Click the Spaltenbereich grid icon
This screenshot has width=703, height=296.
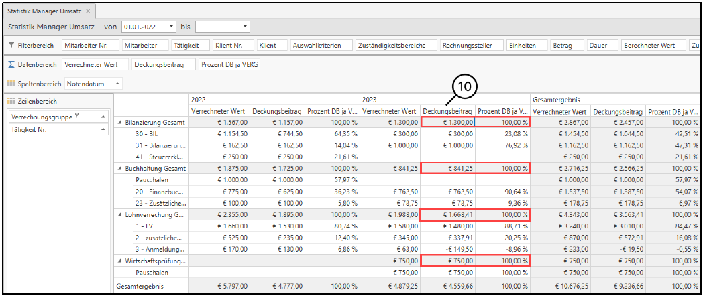pyautogui.click(x=11, y=84)
